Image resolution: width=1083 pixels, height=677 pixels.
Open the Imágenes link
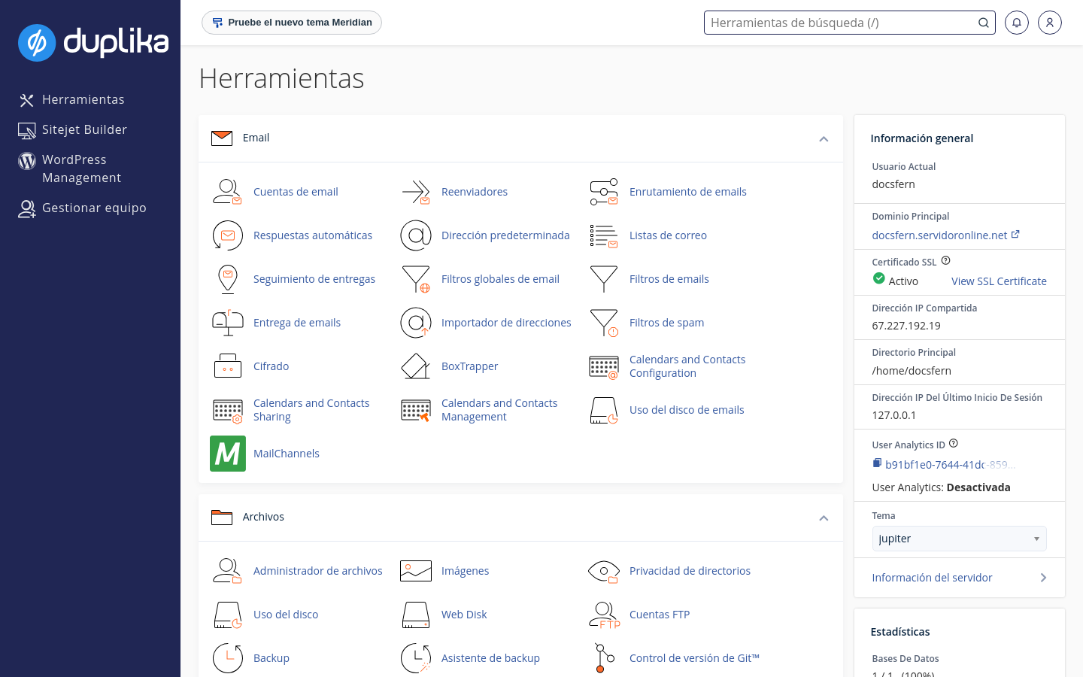tap(465, 571)
